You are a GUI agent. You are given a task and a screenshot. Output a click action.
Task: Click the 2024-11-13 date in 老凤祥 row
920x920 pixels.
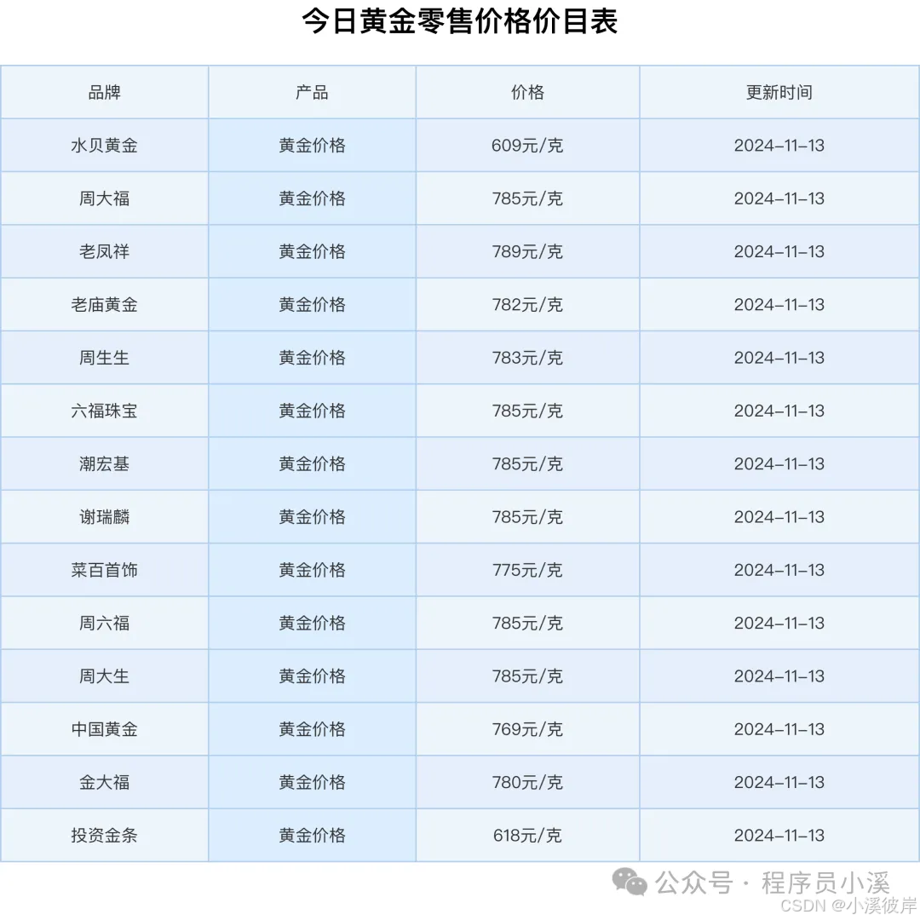click(779, 251)
